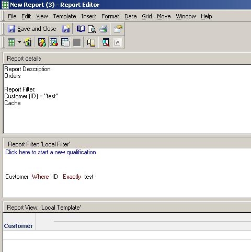Select the Customer column header in template
The width and height of the screenshot is (251, 252).
(x=18, y=226)
